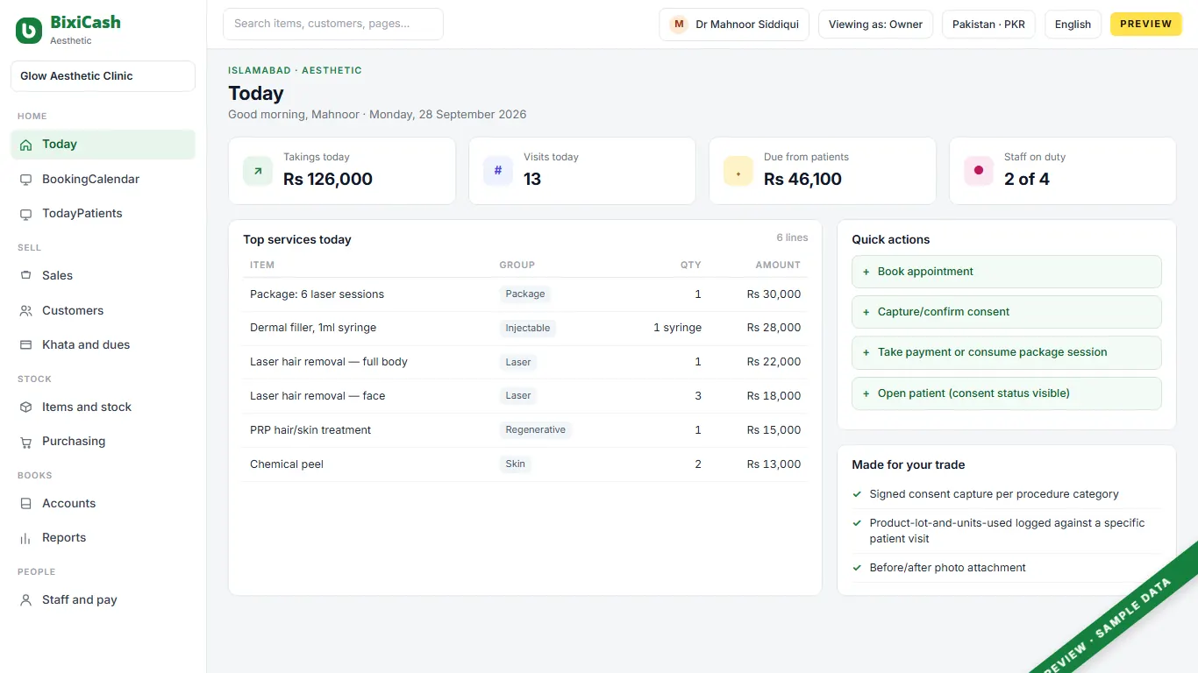Screen dimensions: 1198x673
Task: Click the BixiCash logo icon
Action: point(29,31)
